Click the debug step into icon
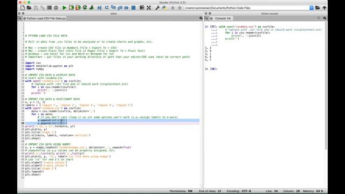Screen dimensions: 345x194 113,8
